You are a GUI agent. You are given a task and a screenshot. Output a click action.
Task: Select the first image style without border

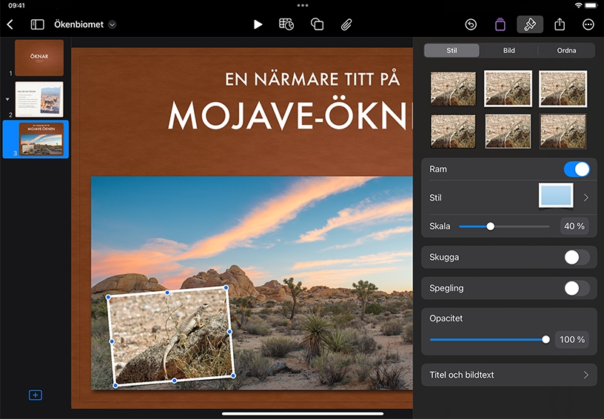[x=453, y=89]
